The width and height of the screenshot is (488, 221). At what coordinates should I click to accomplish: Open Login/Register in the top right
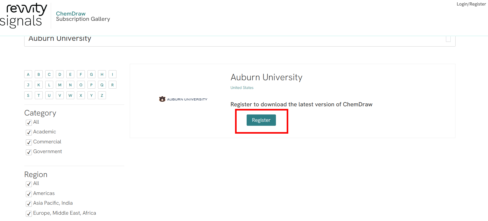pos(471,4)
